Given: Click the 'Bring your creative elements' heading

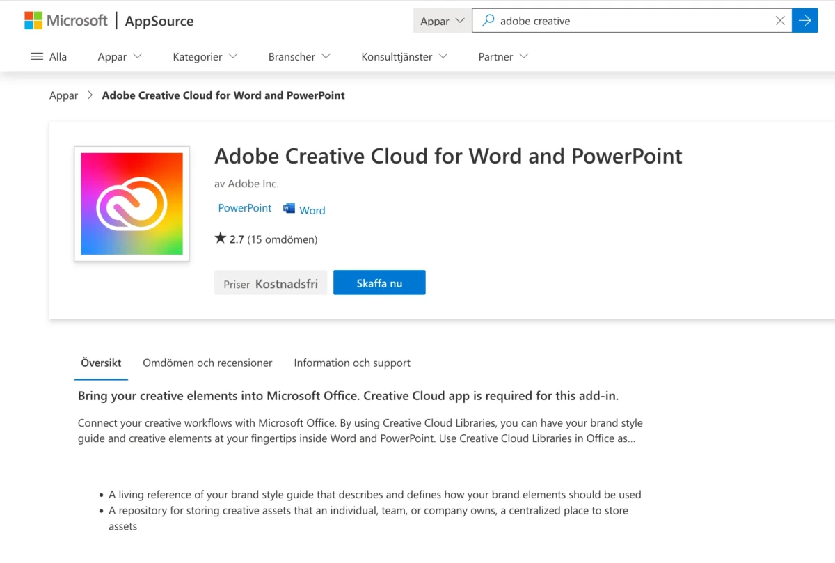Looking at the screenshot, I should [348, 396].
